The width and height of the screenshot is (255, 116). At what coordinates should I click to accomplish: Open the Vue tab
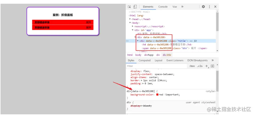175,7
